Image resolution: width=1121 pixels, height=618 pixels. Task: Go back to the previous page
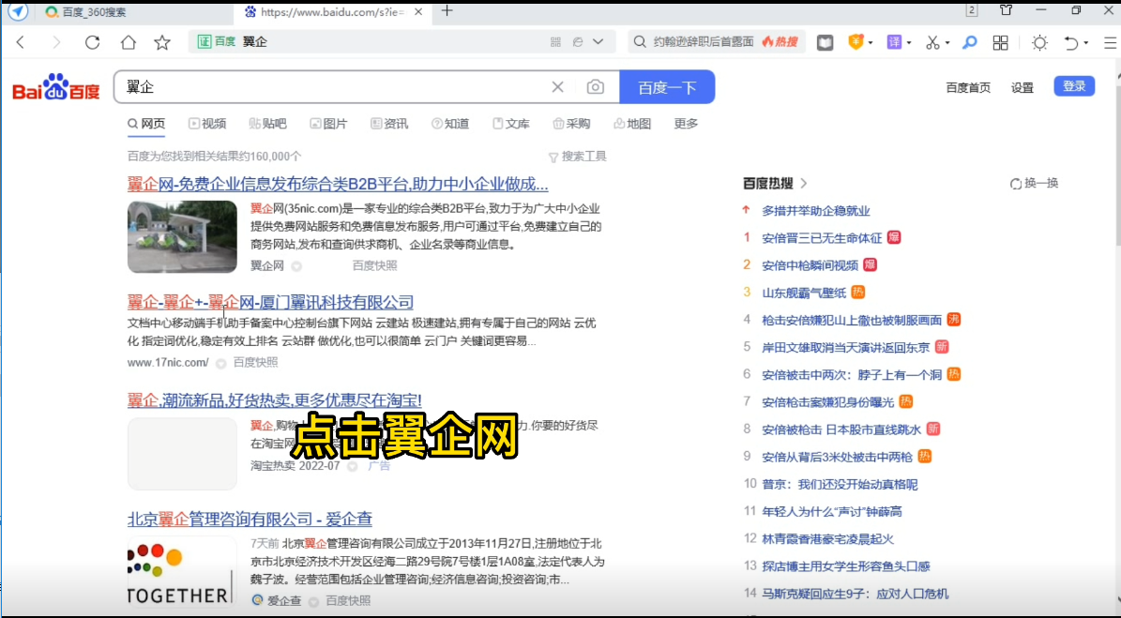pos(20,42)
